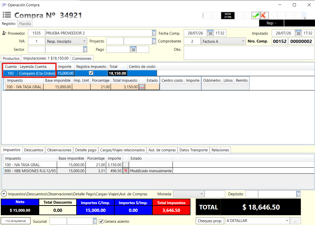
Task: Click the Importe cell 496.50
Action: (x=114, y=171)
